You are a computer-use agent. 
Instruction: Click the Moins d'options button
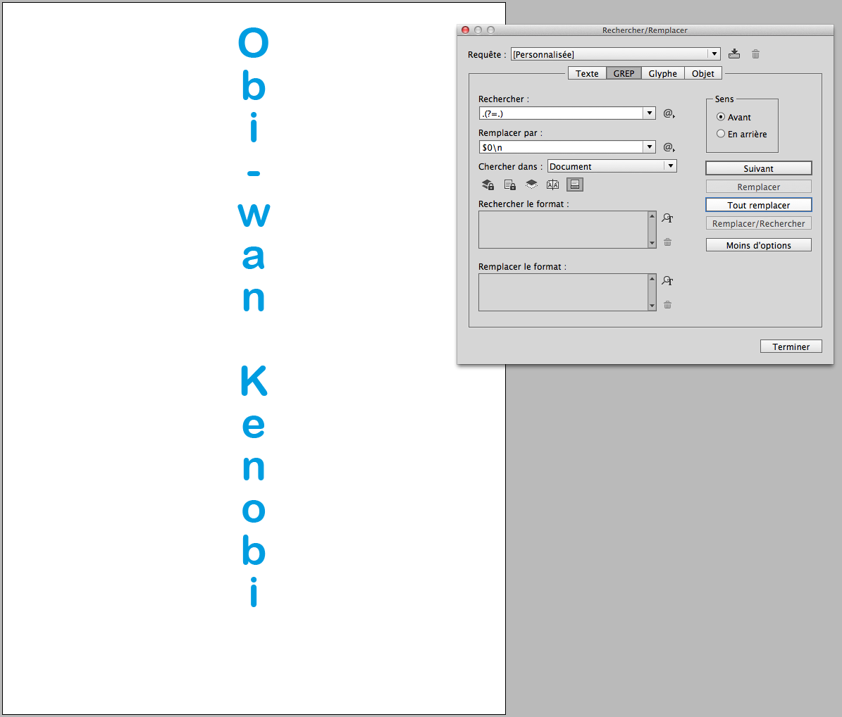click(x=758, y=245)
